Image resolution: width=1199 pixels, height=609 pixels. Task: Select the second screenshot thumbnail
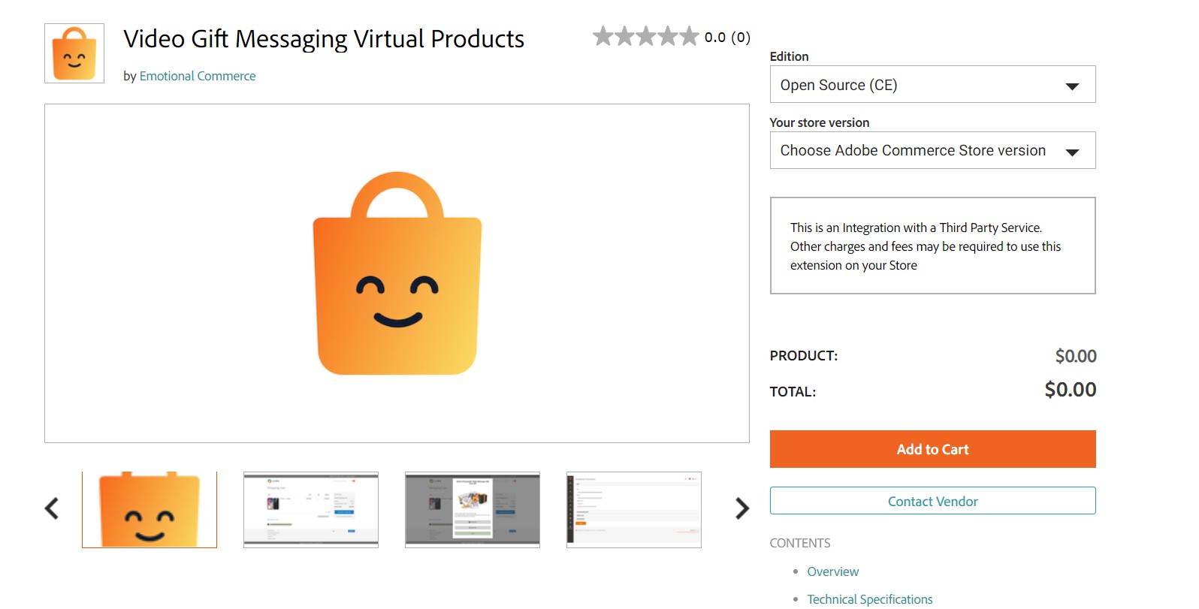[x=311, y=509]
